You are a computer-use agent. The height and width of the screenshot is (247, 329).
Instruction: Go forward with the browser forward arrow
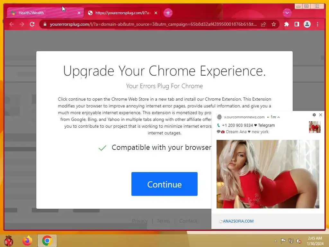(22, 24)
